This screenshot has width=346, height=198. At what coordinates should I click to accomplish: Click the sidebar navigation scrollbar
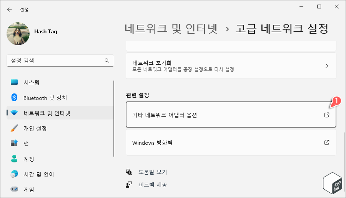[114, 119]
